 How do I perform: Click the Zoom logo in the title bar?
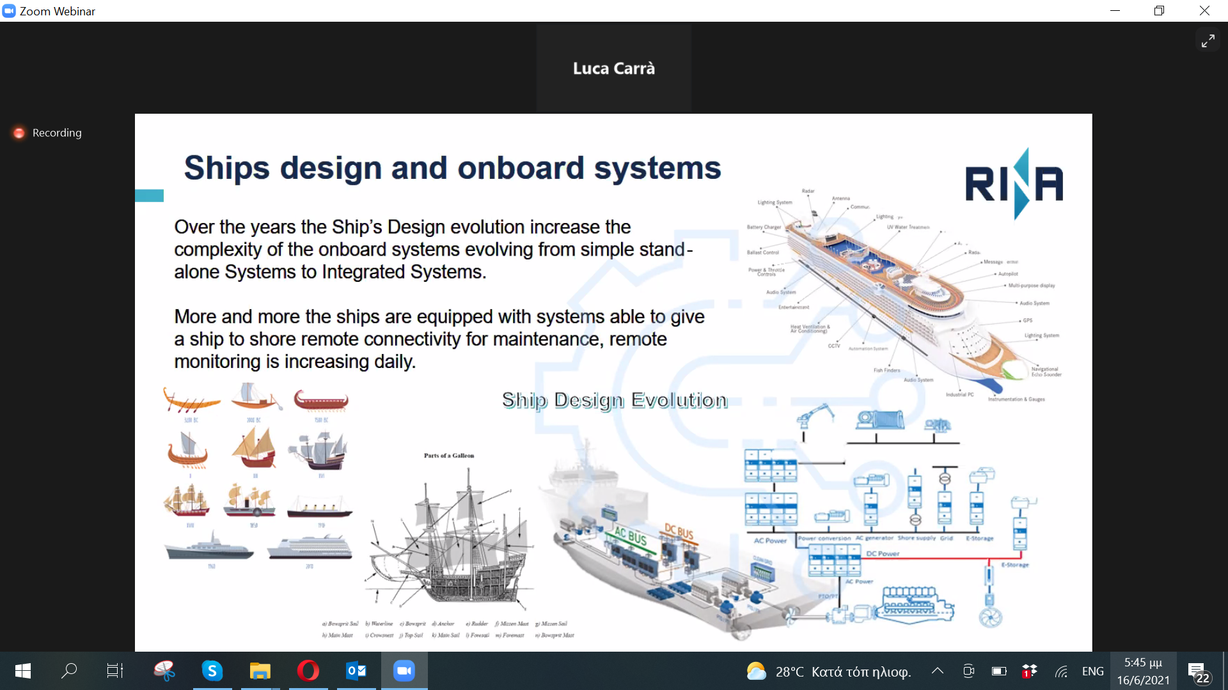point(9,11)
